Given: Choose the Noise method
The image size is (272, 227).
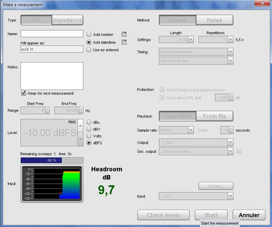Looking at the screenshot, I should click(214, 20).
